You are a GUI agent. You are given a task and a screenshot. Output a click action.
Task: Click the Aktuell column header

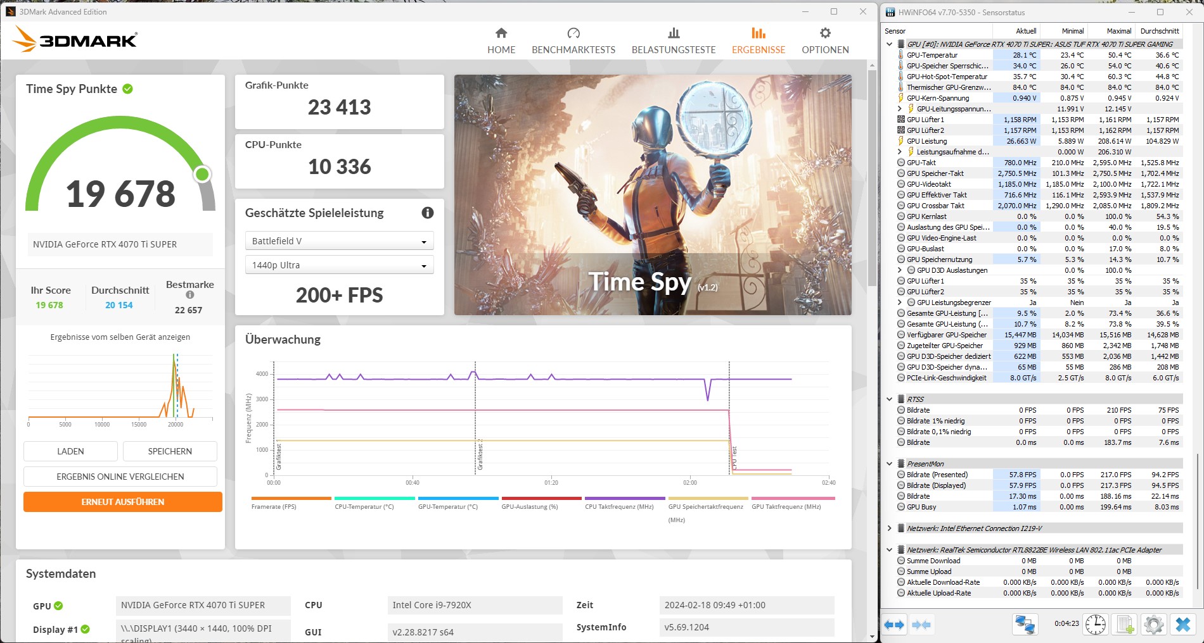click(1016, 31)
